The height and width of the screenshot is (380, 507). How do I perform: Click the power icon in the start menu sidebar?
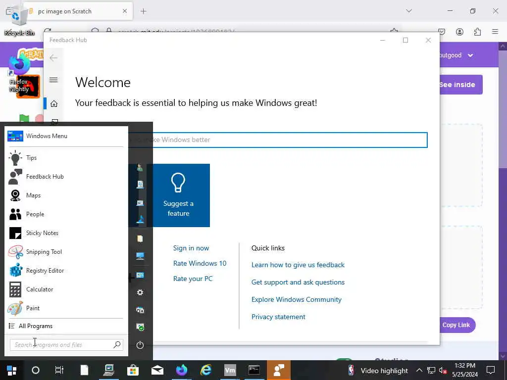click(140, 345)
